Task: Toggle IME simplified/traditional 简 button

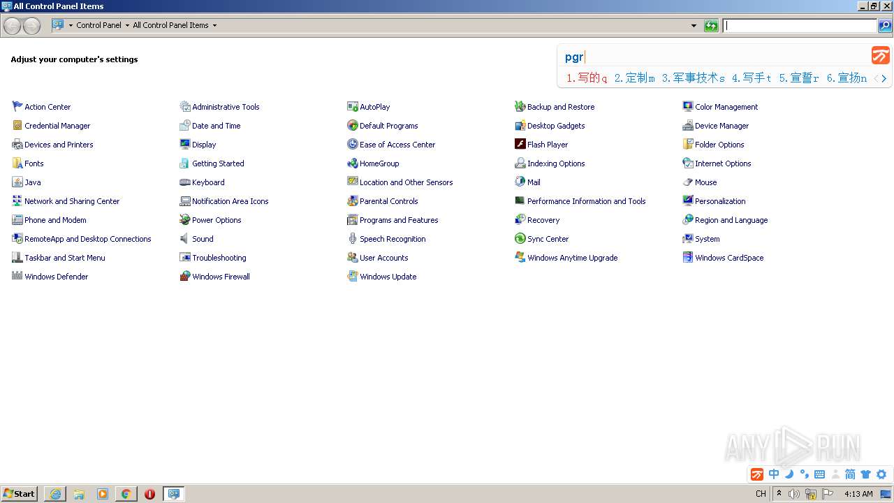Action: point(850,474)
